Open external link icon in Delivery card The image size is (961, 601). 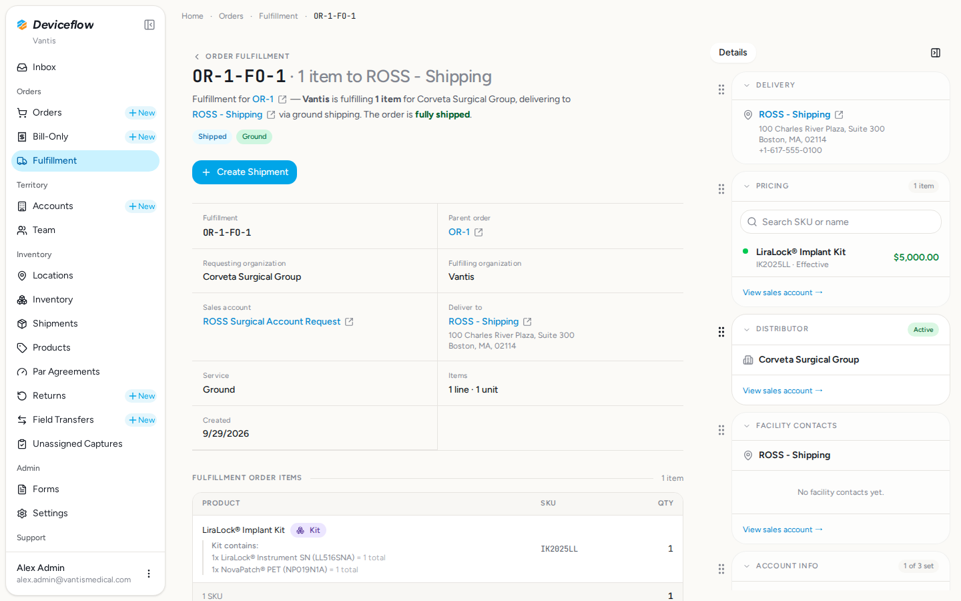click(x=839, y=115)
